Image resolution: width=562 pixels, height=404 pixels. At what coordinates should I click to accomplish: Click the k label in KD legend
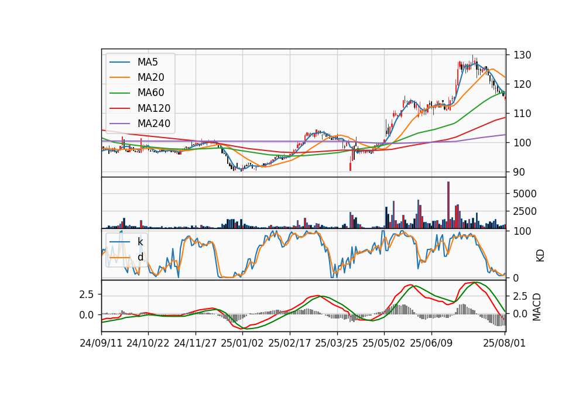(140, 242)
